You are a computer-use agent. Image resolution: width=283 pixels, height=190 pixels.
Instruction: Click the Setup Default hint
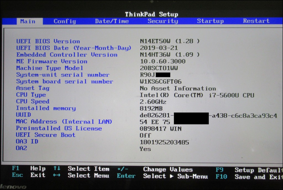click(x=258, y=170)
